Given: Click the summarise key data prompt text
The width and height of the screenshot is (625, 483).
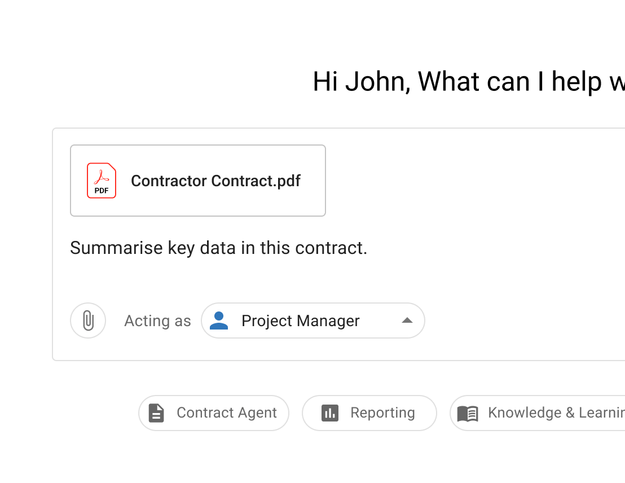Looking at the screenshot, I should pos(218,248).
